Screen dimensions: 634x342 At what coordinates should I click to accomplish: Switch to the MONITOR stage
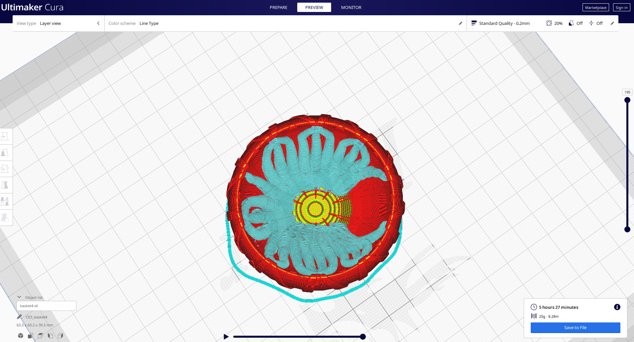[x=351, y=7]
